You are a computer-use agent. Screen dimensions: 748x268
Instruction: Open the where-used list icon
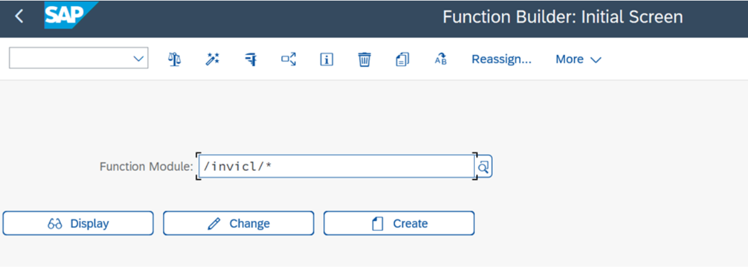point(289,59)
